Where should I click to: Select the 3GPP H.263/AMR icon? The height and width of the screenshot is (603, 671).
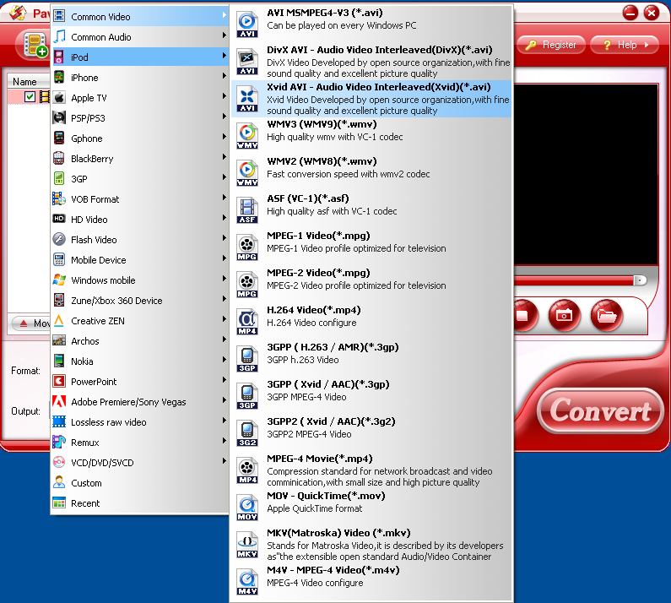(x=247, y=359)
